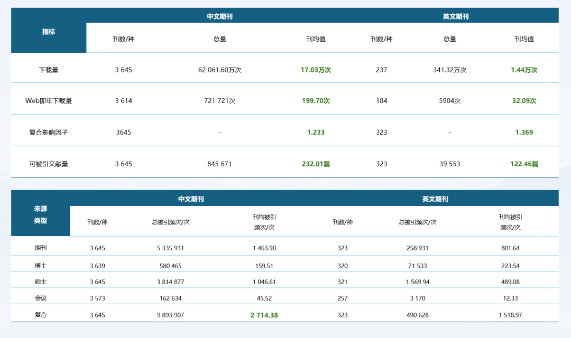This screenshot has width=571, height=338.
Task: Select the green 1.233 impact factor
Action: [316, 132]
